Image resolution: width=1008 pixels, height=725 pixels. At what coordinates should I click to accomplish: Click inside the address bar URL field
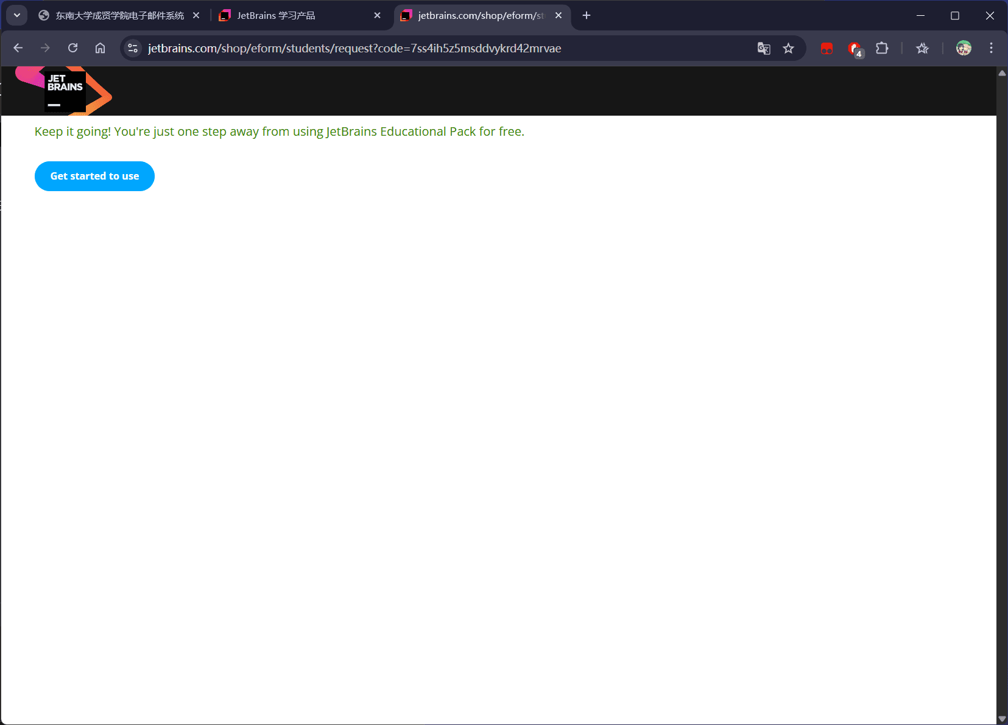(x=365, y=48)
